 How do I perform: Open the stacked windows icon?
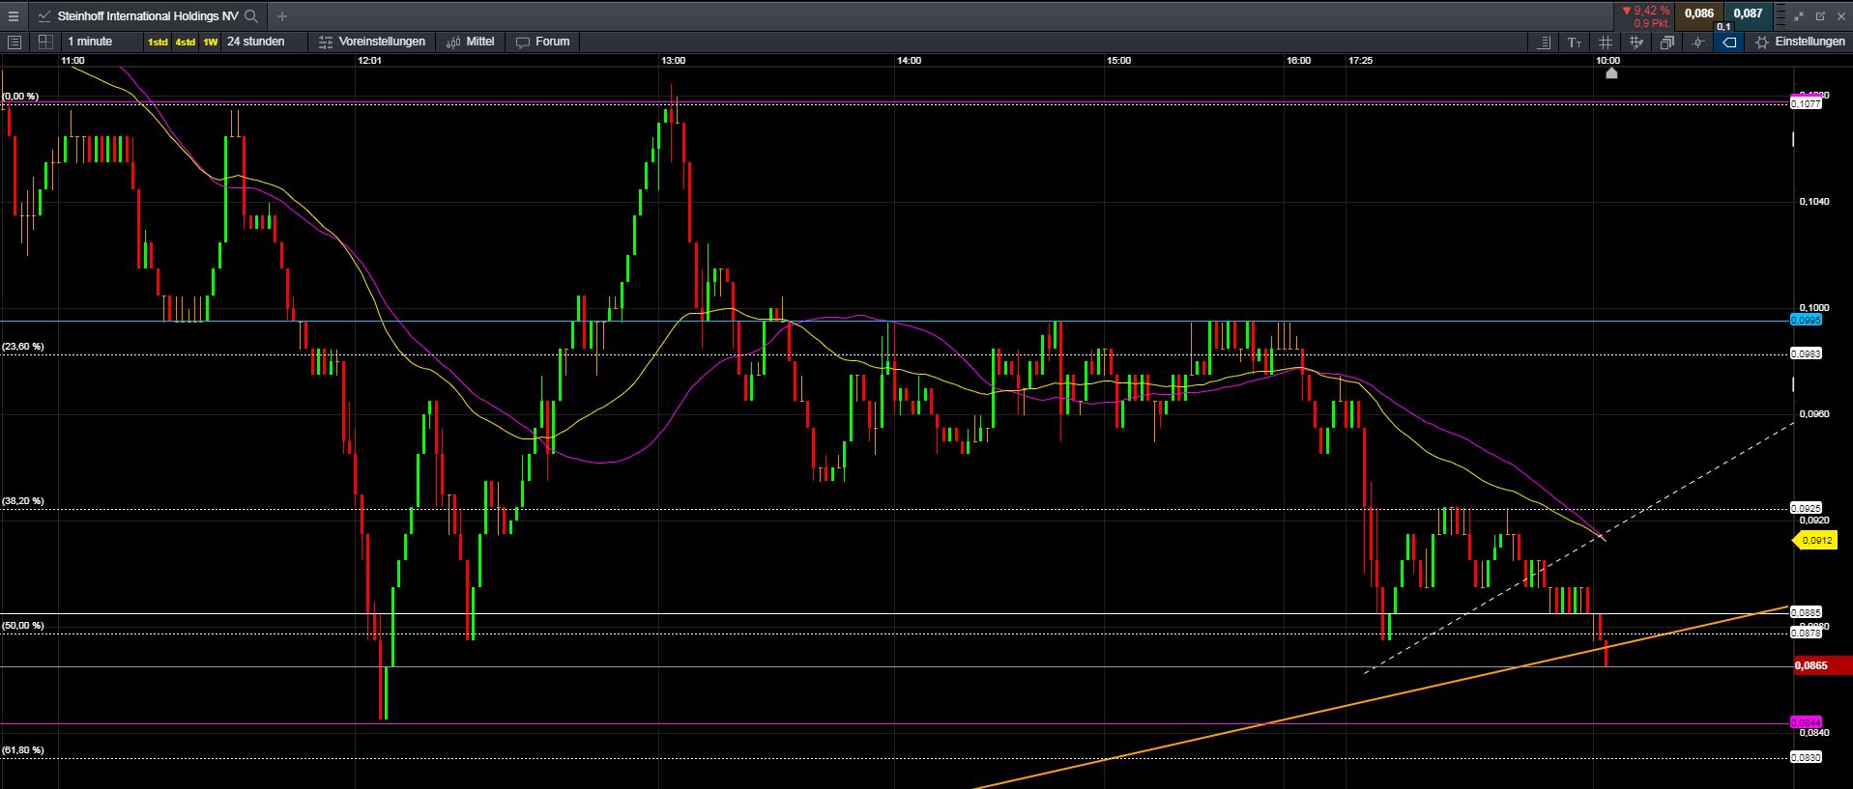coord(1667,42)
